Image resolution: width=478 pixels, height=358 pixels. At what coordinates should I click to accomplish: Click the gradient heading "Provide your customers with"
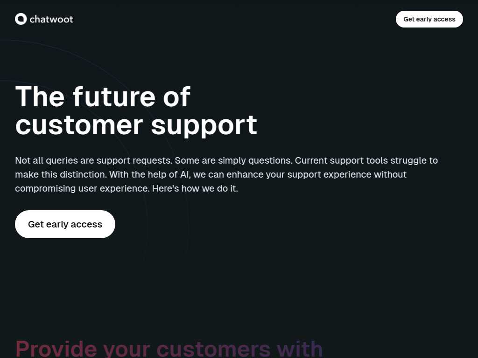tap(169, 349)
